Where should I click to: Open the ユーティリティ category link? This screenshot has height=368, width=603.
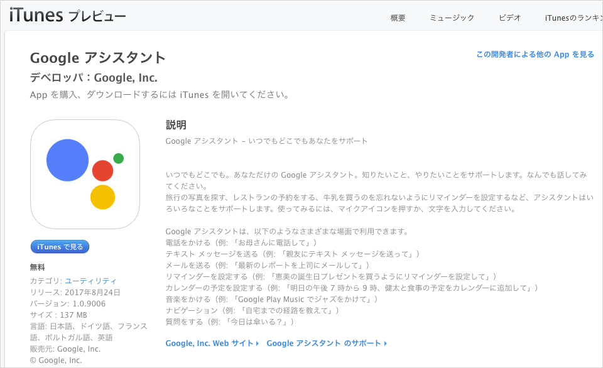pos(90,281)
